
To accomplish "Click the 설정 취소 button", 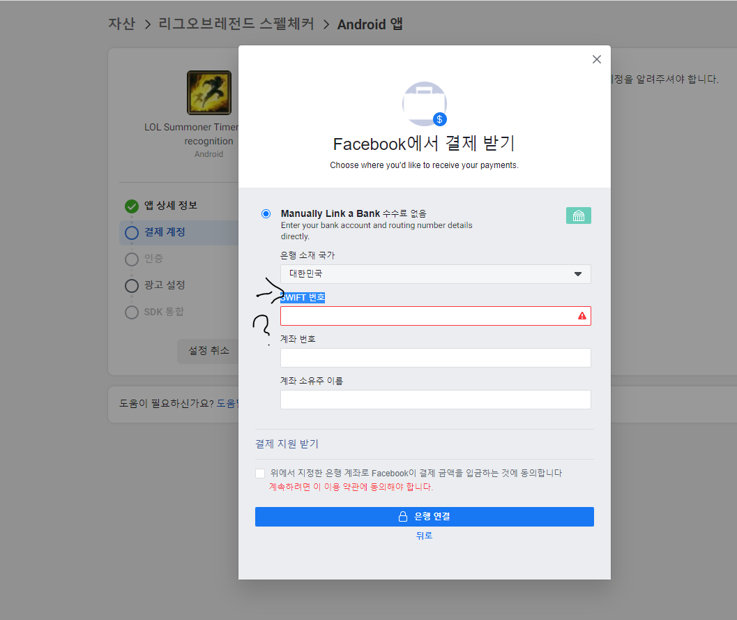I will pyautogui.click(x=208, y=351).
